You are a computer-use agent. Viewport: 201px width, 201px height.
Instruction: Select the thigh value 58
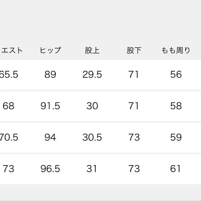tap(176, 106)
